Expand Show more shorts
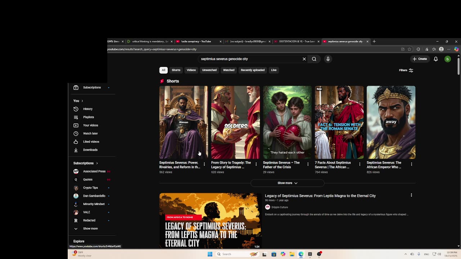Screen dimensions: 461x259 (x=287, y=183)
